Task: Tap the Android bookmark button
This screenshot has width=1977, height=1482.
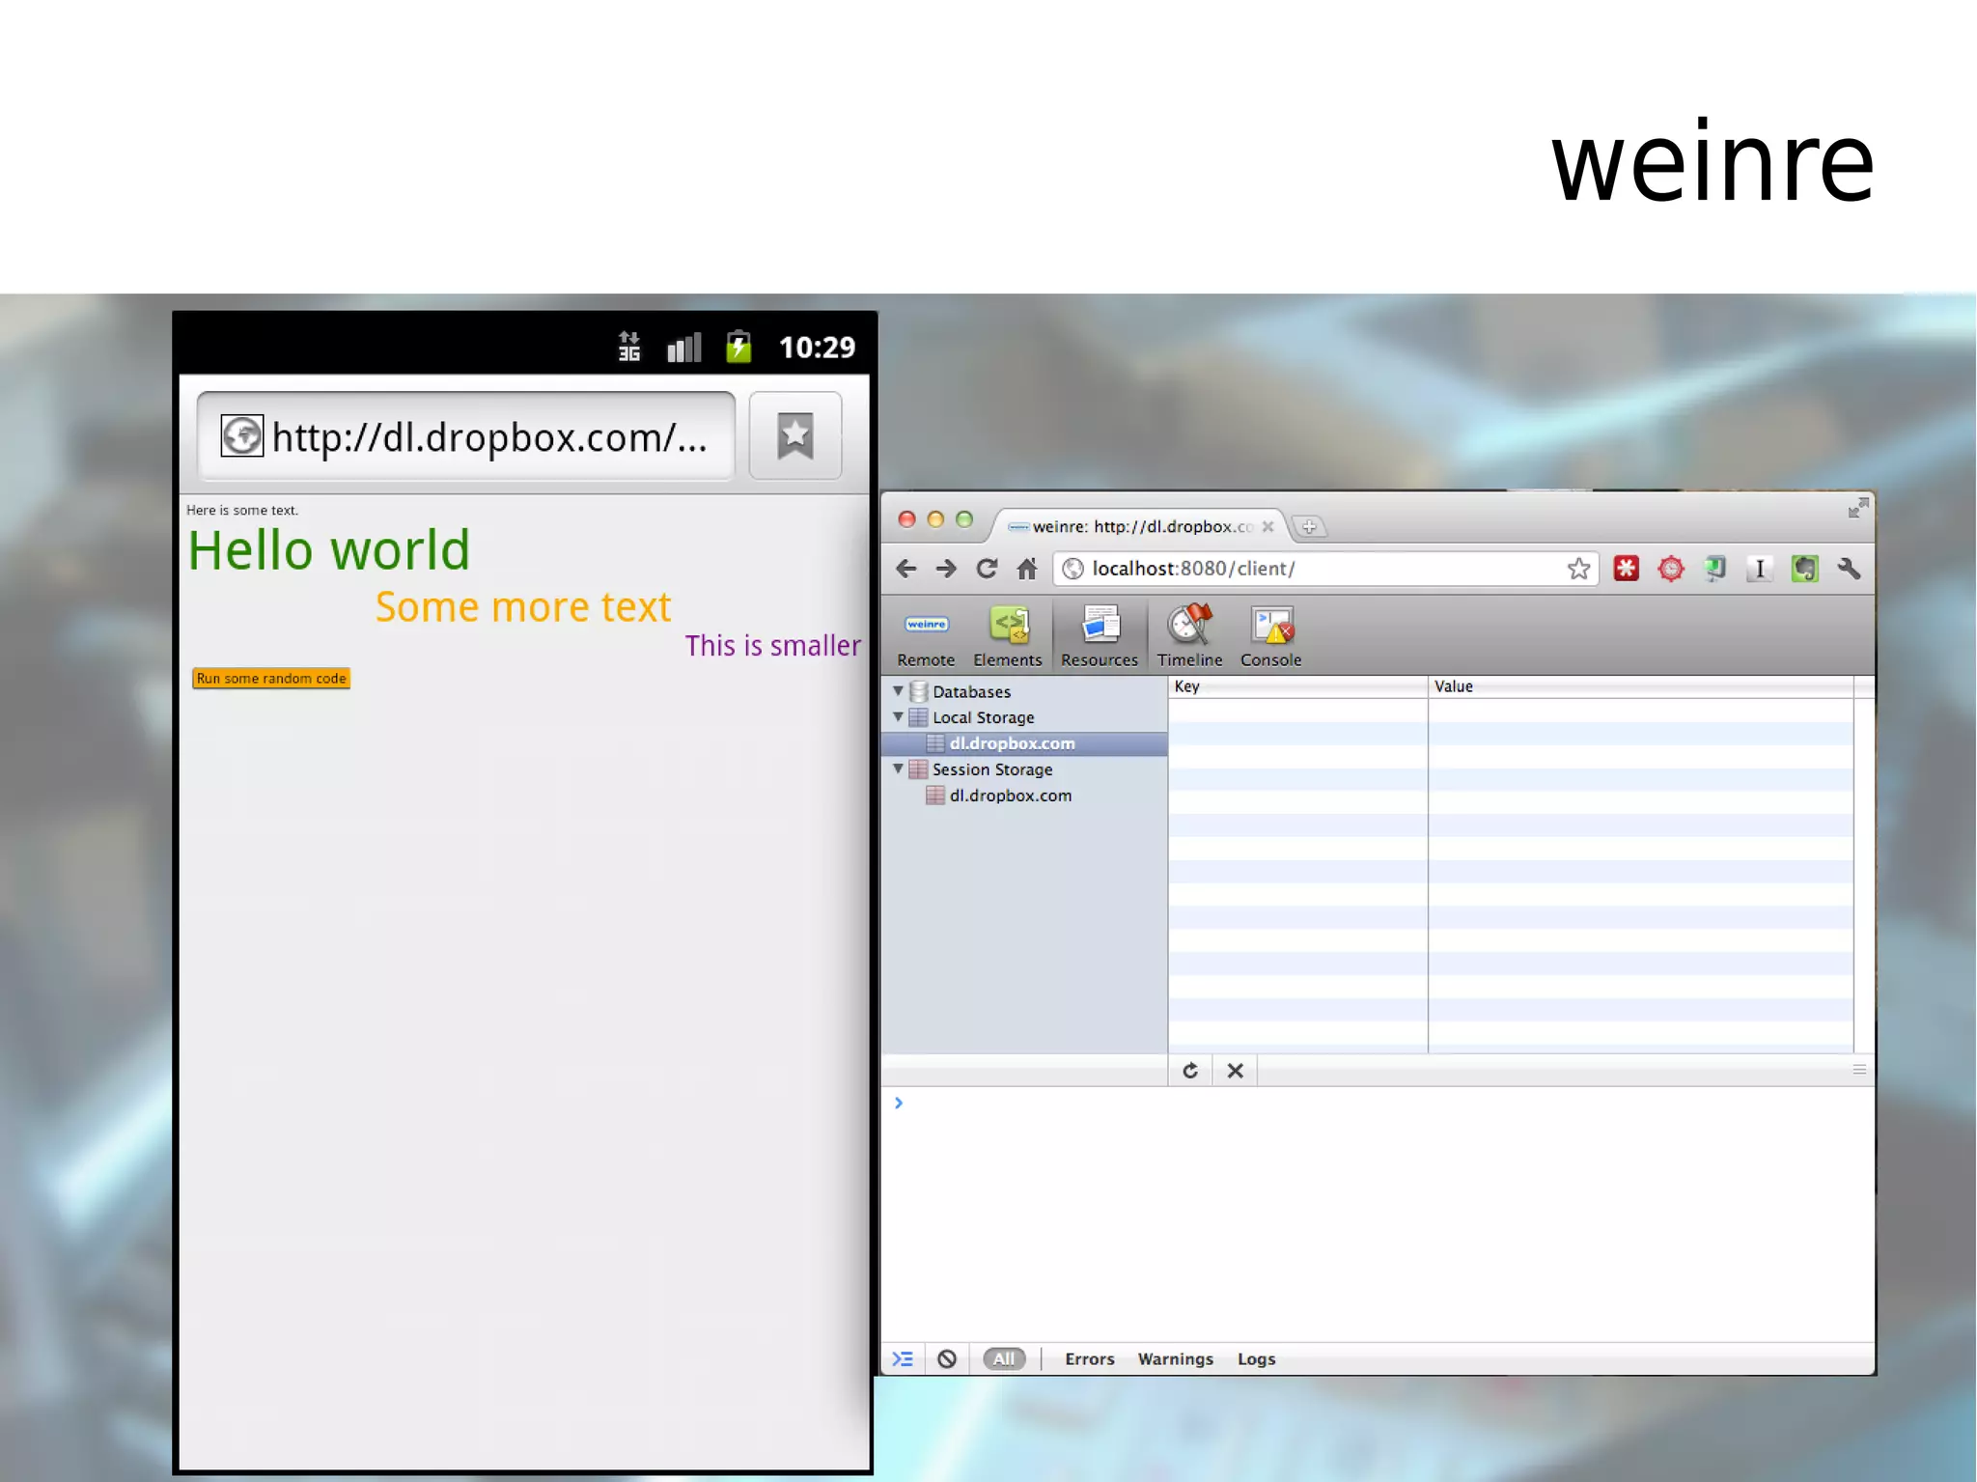Action: (x=794, y=435)
